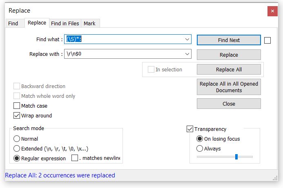Tick the checkbox beside Find Next button

(x=267, y=40)
